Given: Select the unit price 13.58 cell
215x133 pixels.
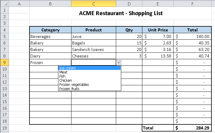Looking at the screenshot, I should point(158,56).
